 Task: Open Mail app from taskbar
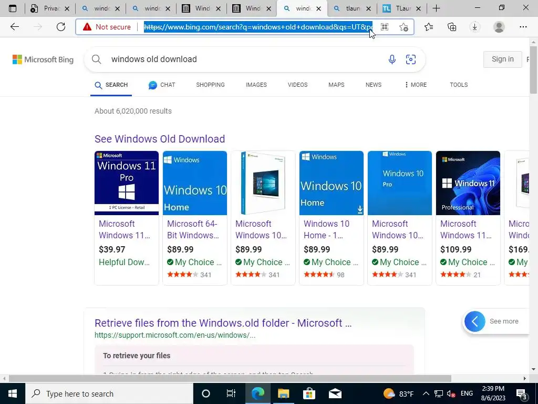(335, 393)
